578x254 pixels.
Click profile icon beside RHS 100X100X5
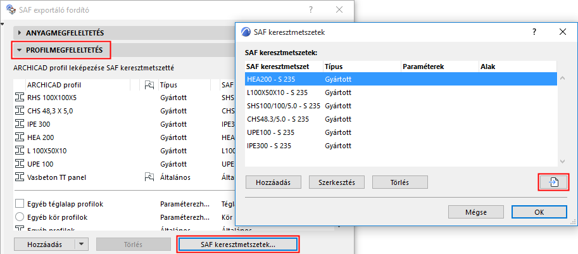[19, 98]
